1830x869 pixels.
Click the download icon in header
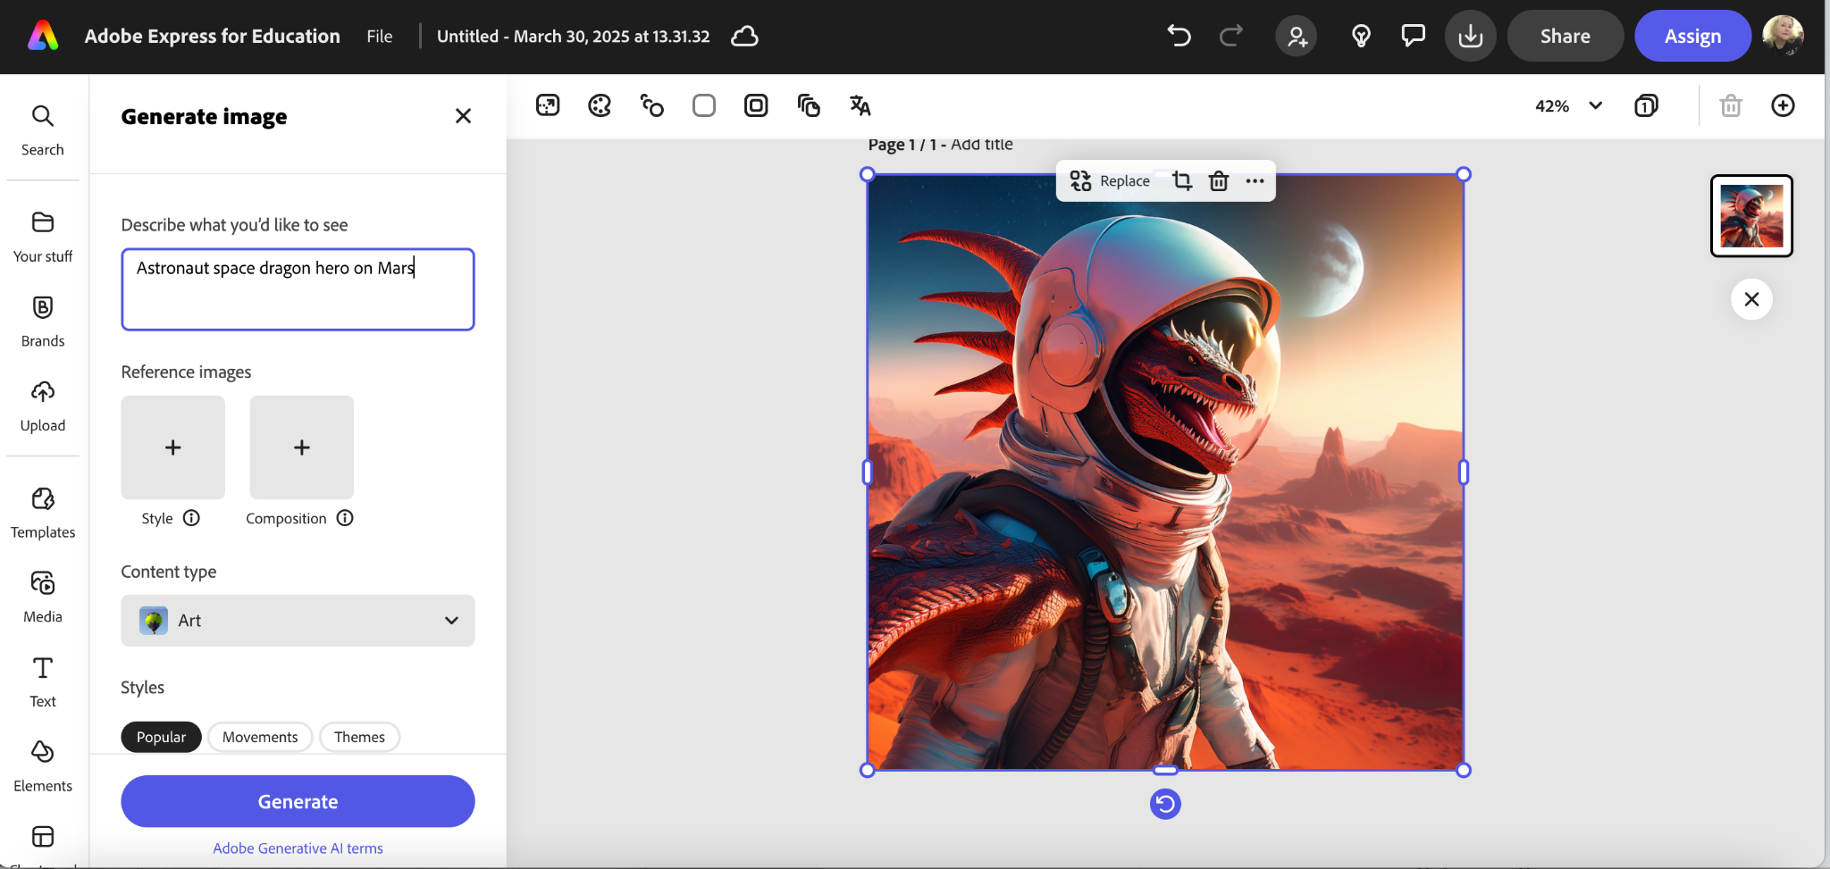tap(1470, 37)
